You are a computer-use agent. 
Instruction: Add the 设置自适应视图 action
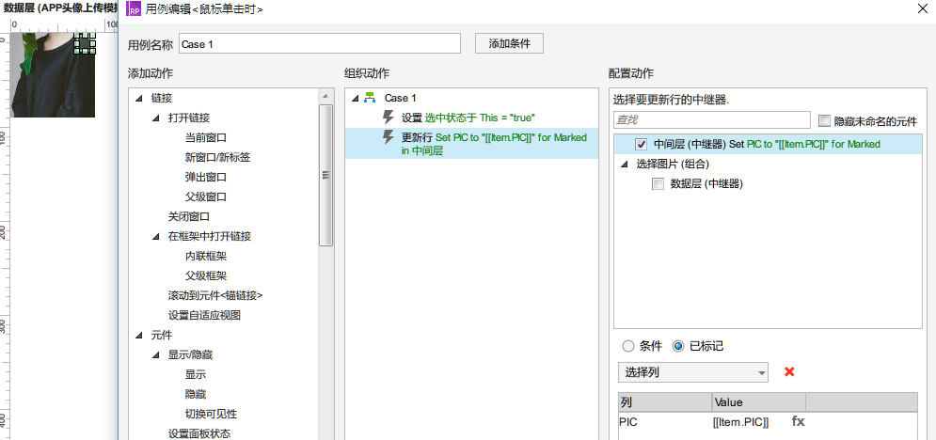204,315
